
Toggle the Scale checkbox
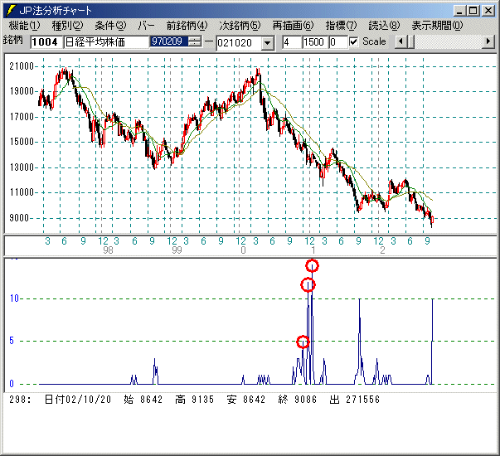[353, 41]
